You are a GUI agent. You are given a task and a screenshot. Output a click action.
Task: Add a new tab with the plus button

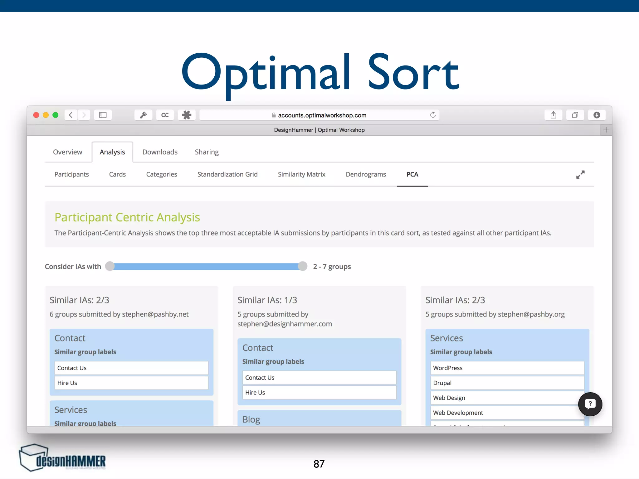click(606, 130)
